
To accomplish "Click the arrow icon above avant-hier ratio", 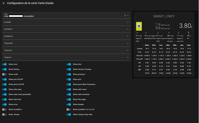I will pyautogui.click(x=178, y=33).
